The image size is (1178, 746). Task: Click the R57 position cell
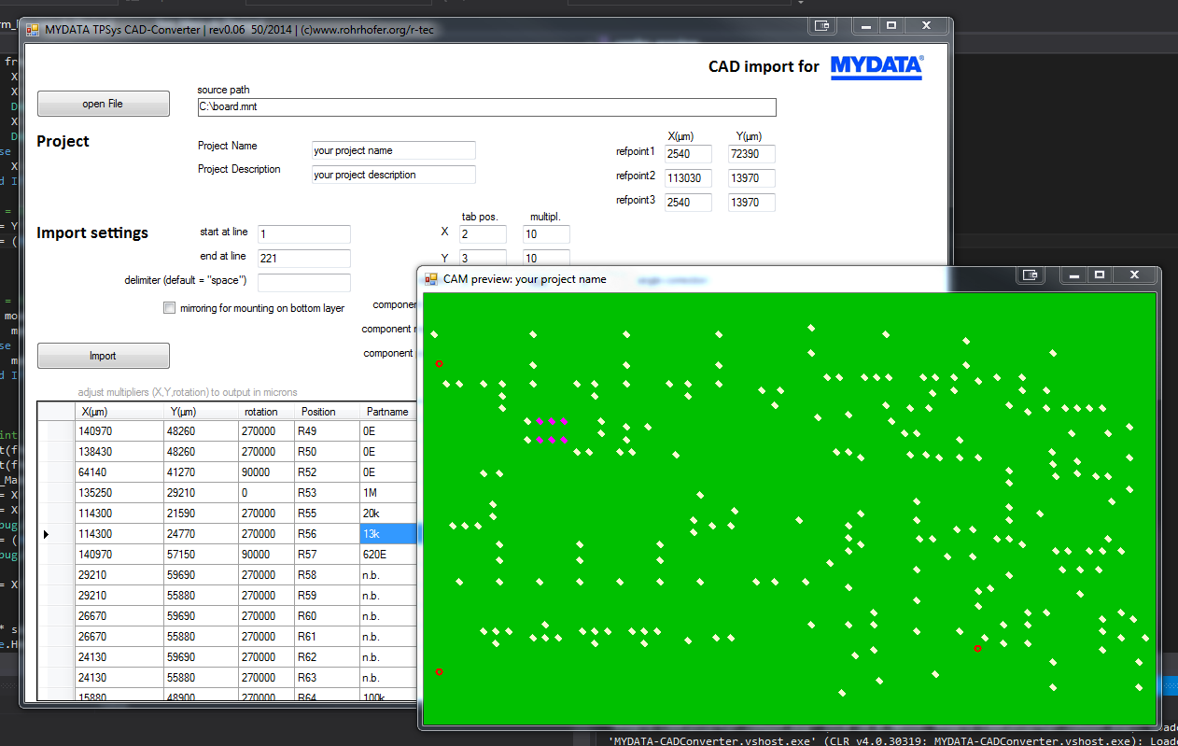(x=327, y=555)
